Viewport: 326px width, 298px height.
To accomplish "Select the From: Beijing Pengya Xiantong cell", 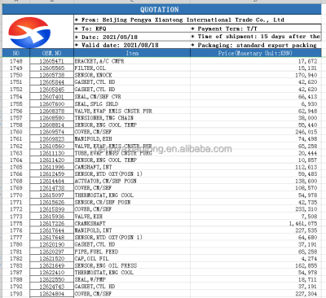I will (197, 20).
